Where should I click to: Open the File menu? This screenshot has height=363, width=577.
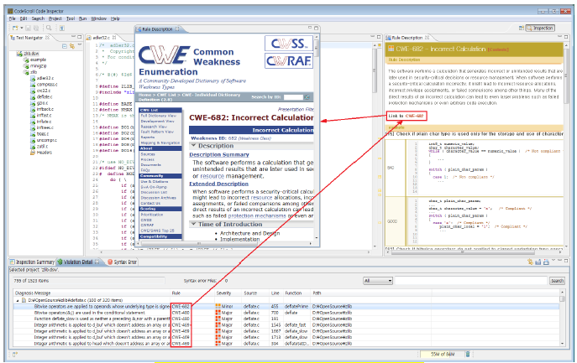coord(12,18)
